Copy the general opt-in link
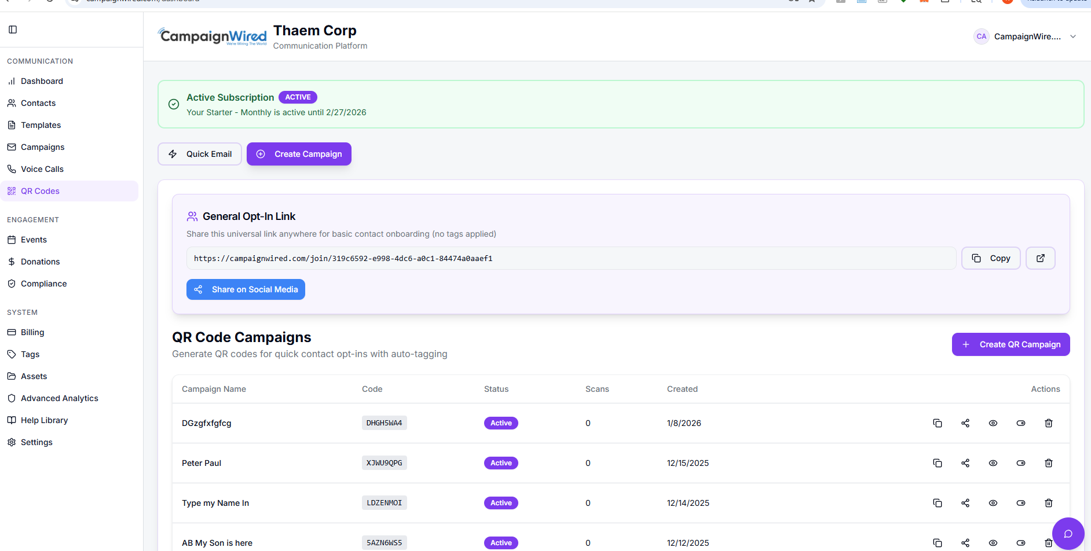Viewport: 1091px width, 551px height. pyautogui.click(x=991, y=258)
